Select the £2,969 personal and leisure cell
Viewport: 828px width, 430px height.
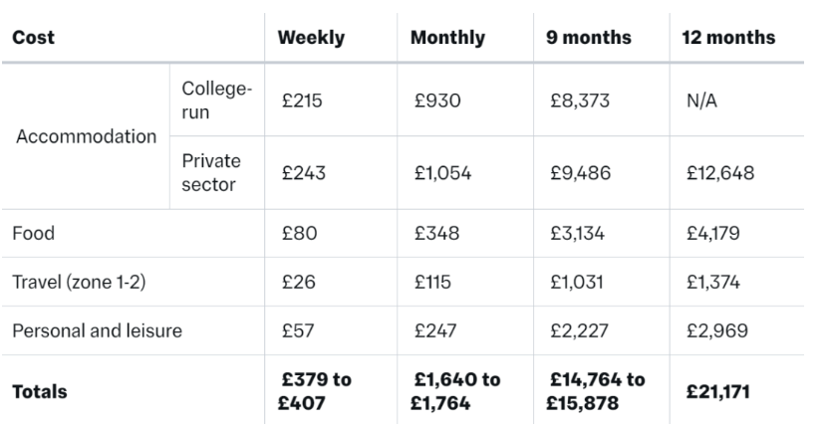pyautogui.click(x=717, y=330)
